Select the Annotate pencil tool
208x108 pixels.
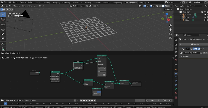point(3,44)
